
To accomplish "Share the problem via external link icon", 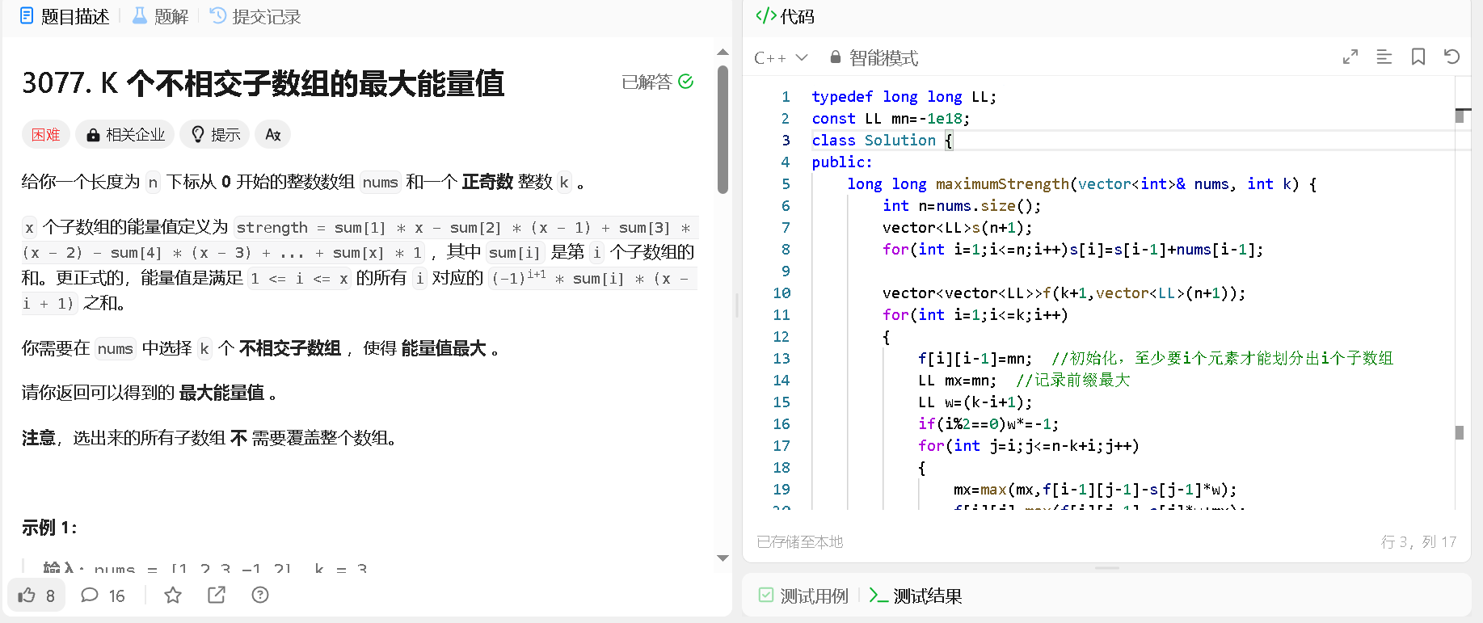I will click(x=217, y=596).
